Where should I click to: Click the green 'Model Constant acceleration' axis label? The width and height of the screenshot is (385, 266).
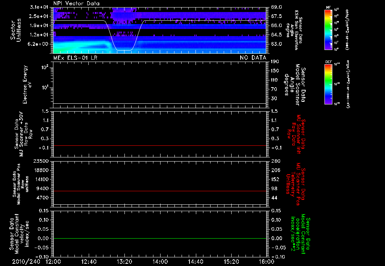pyautogui.click(x=300, y=234)
